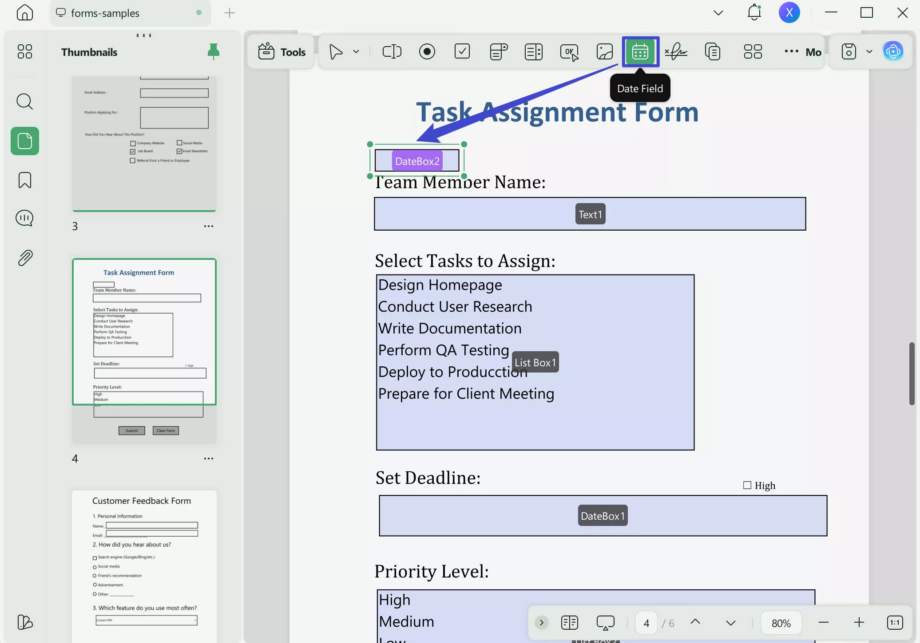Viewport: 920px width, 643px height.
Task: Go to the next page arrow
Action: point(730,623)
